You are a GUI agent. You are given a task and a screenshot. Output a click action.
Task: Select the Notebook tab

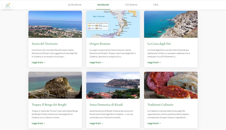(103, 5)
